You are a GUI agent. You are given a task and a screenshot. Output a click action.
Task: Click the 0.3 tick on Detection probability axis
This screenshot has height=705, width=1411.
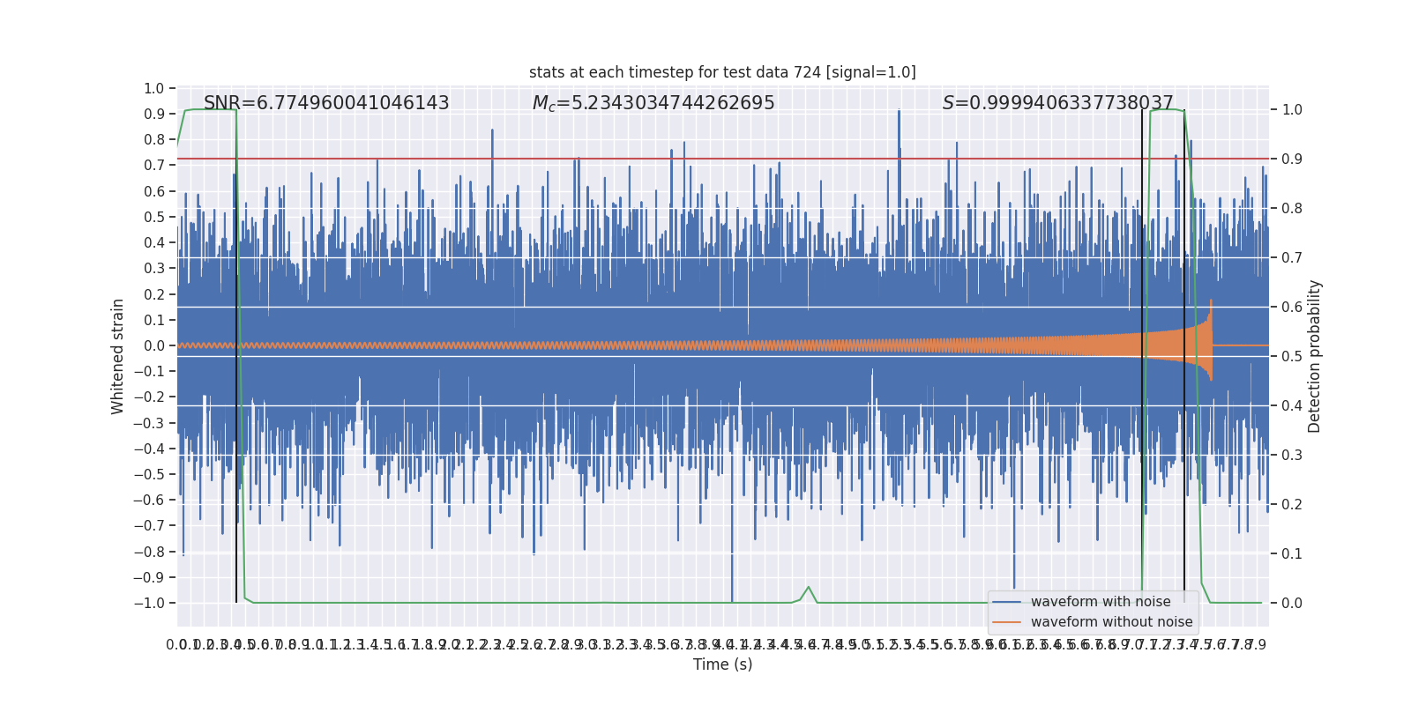tap(1292, 456)
